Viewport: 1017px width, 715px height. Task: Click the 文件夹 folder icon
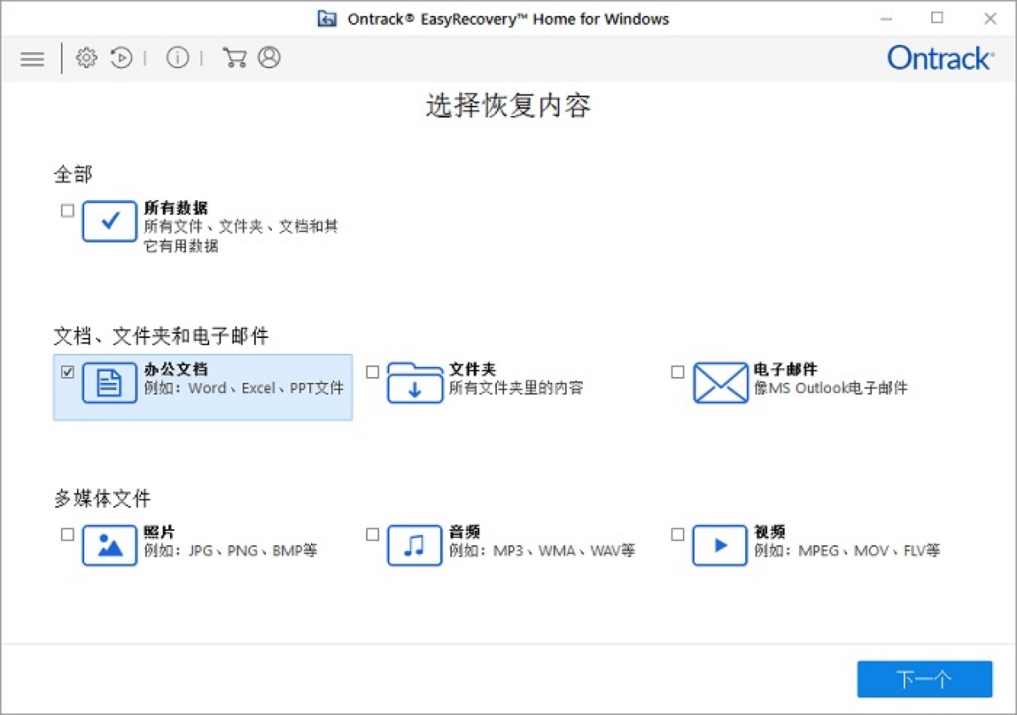[x=414, y=383]
